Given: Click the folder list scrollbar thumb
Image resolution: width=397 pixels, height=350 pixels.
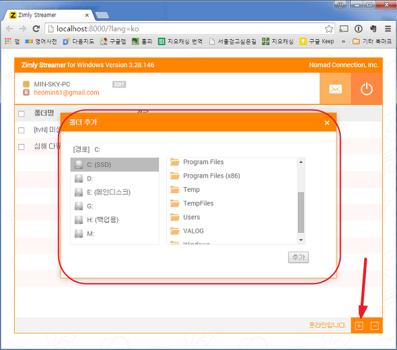Looking at the screenshot, I should point(301,212).
